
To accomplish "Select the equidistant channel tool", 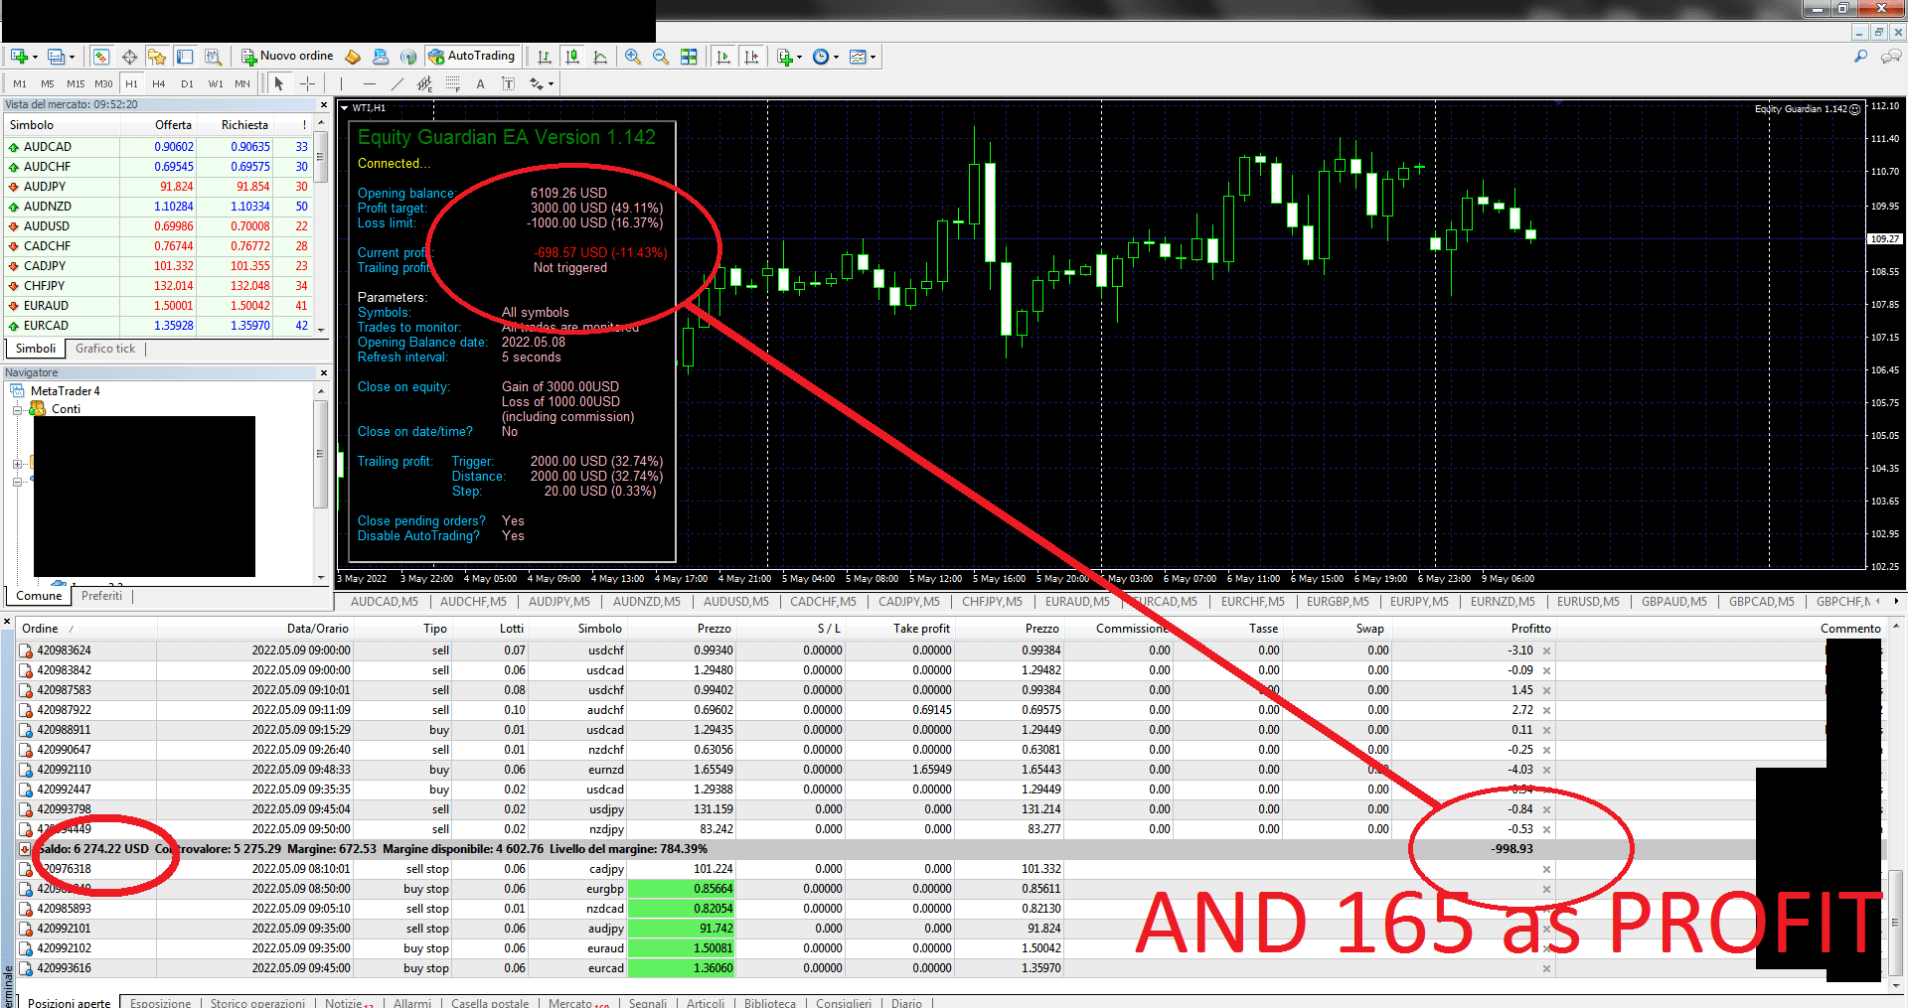I will click(x=425, y=84).
